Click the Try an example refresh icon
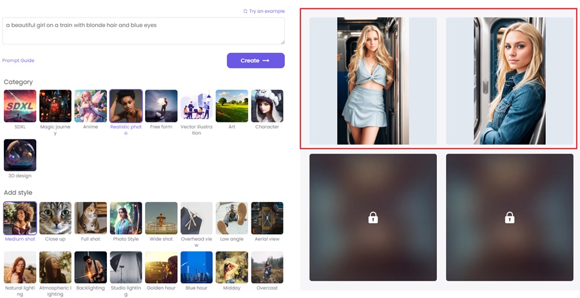580x298 pixels. point(246,11)
